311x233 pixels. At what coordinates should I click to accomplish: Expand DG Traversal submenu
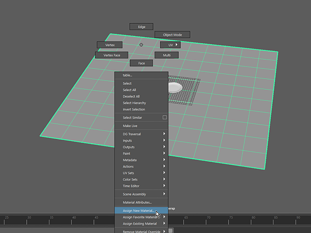[x=141, y=134]
